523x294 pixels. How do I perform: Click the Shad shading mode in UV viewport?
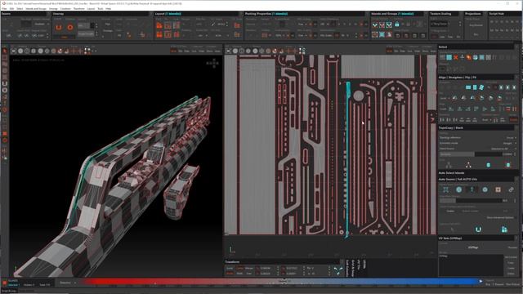(389, 51)
